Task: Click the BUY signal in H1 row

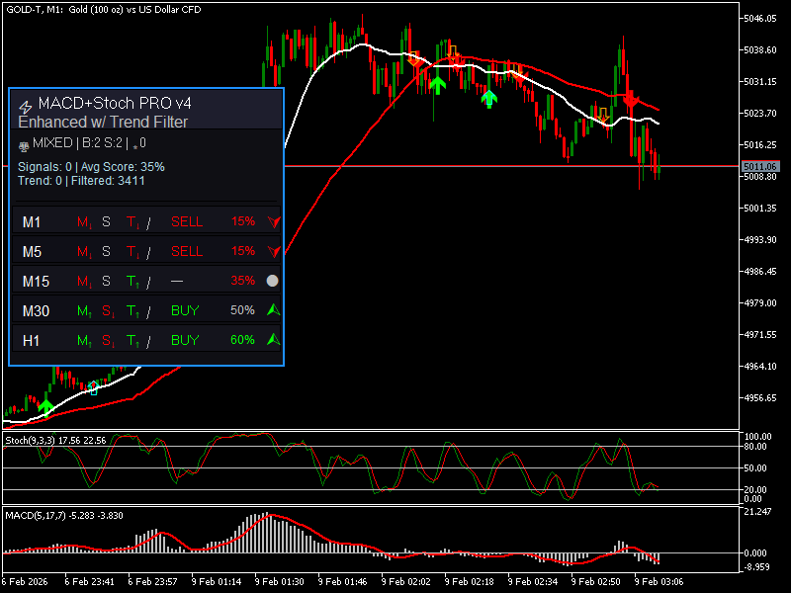Action: click(185, 340)
